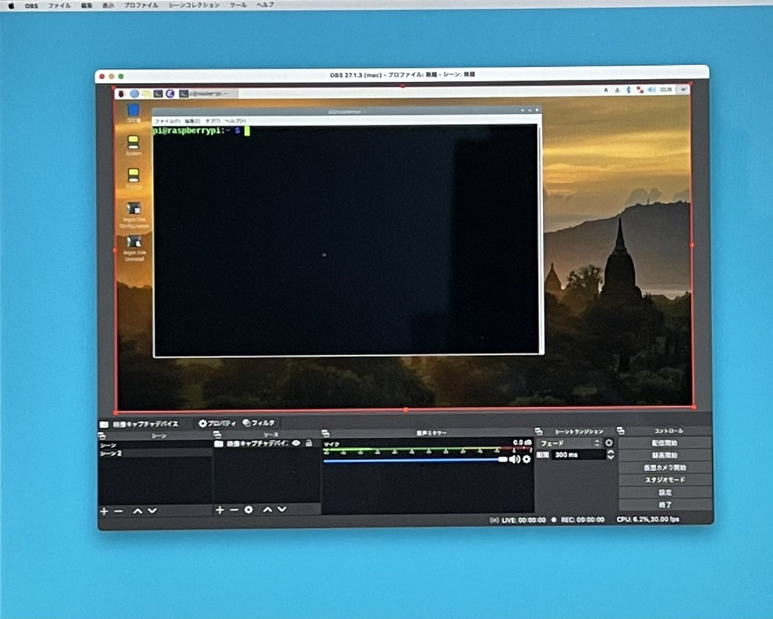Mute the マイク with the speaker icon
This screenshot has width=773, height=619.
(515, 459)
